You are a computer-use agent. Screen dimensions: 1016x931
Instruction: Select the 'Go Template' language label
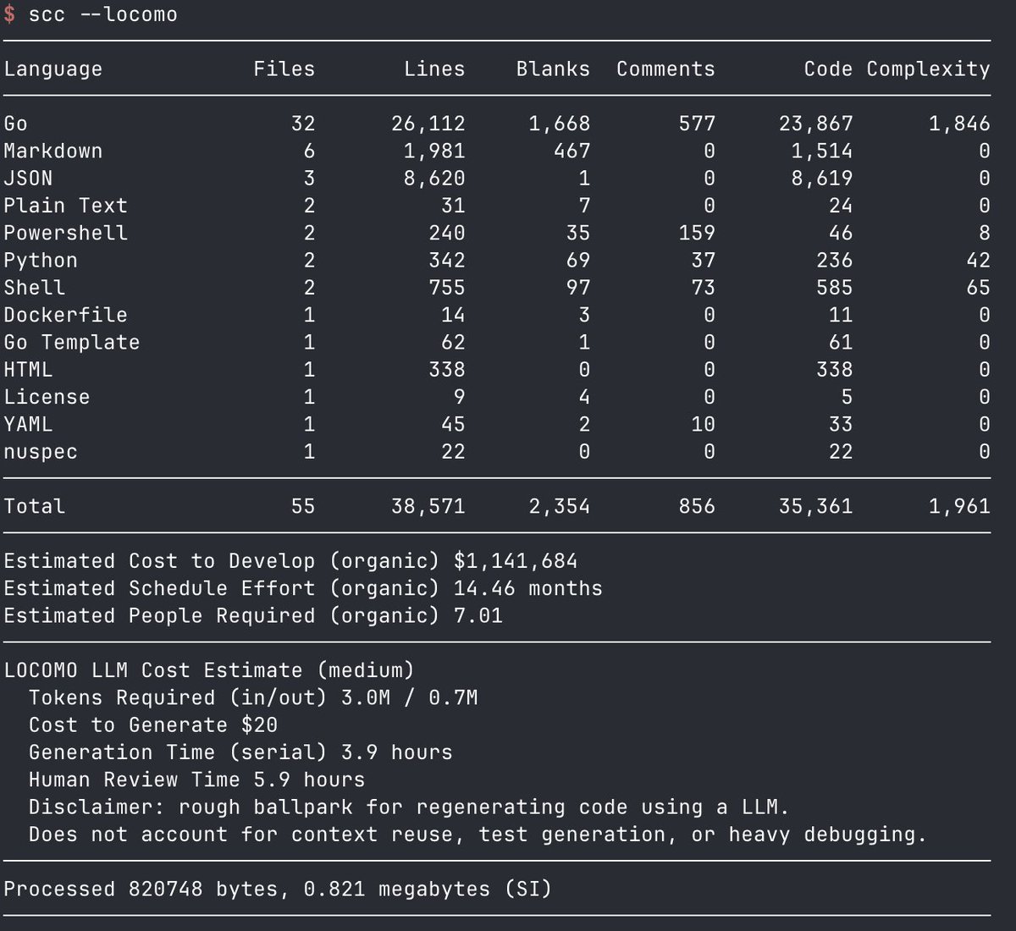71,343
